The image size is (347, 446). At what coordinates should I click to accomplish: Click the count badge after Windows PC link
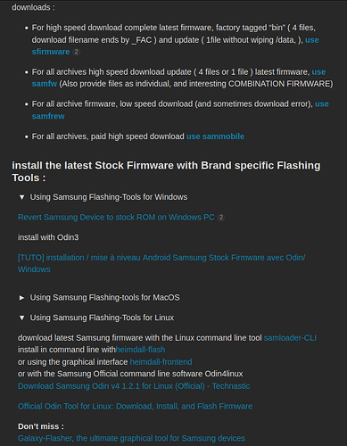(221, 218)
